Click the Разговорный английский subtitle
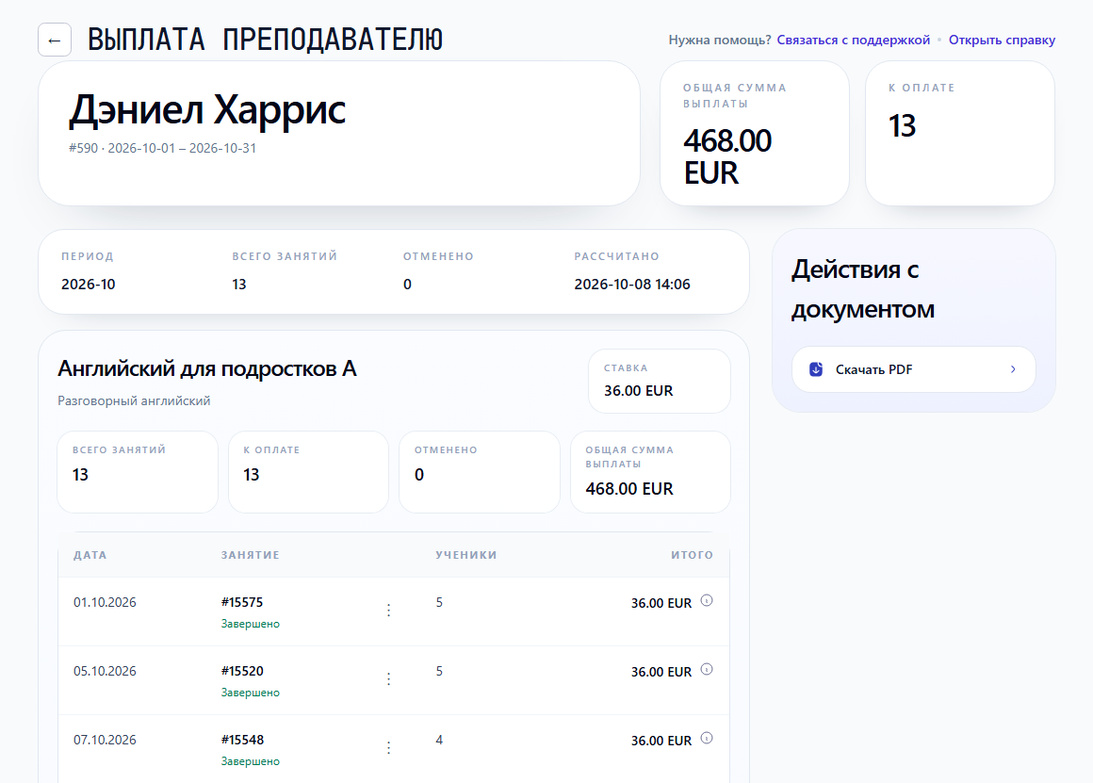The height and width of the screenshot is (783, 1093). tap(134, 400)
